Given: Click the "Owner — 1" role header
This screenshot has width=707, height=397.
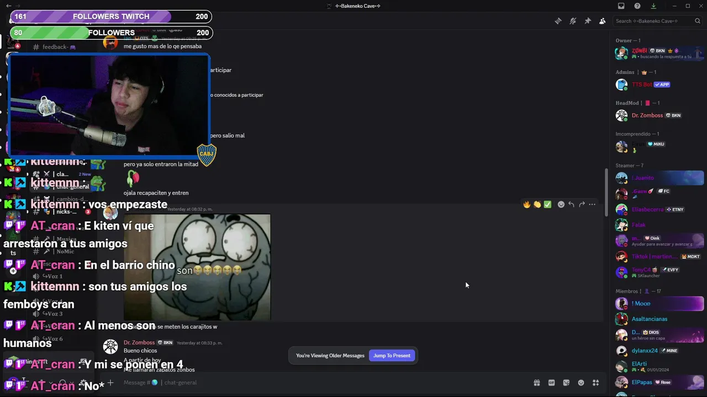Looking at the screenshot, I should coord(628,41).
